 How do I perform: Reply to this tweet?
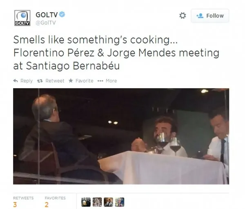point(23,81)
